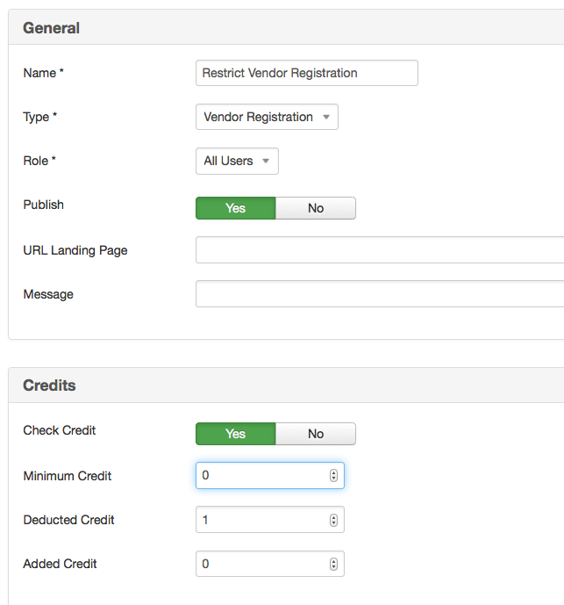Screen dimensions: 564x605
Task: Click the Role * field label
Action: click(x=39, y=161)
